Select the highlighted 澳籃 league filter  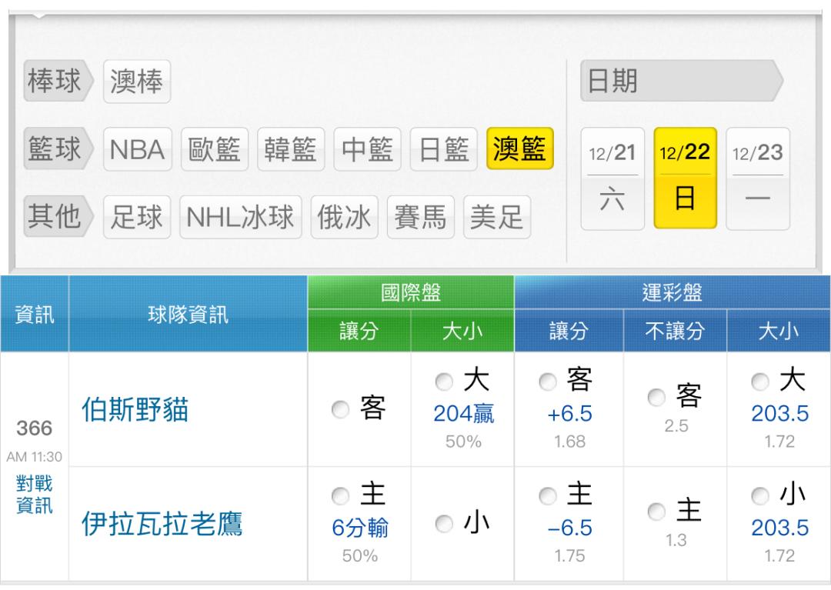click(x=520, y=148)
